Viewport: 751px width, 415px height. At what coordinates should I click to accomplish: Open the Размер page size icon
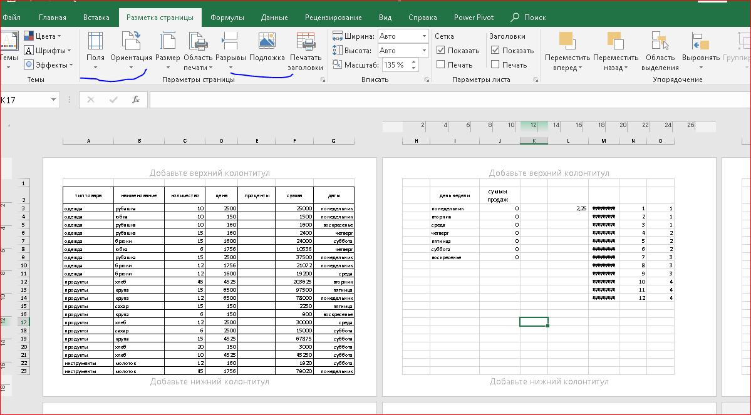167,42
